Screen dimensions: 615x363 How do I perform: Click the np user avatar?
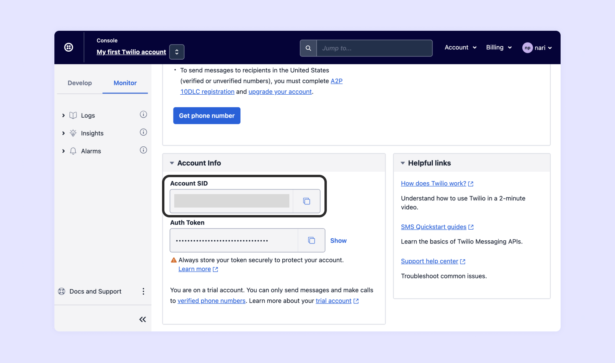[x=527, y=48]
